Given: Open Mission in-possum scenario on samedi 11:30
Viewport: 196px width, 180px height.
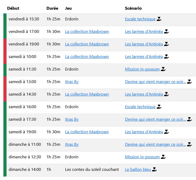Looking at the screenshot, I should (142, 69).
